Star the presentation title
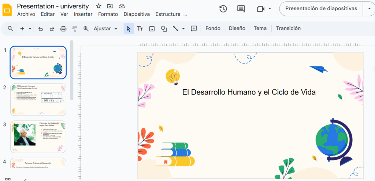The image size is (375, 181). [x=99, y=6]
